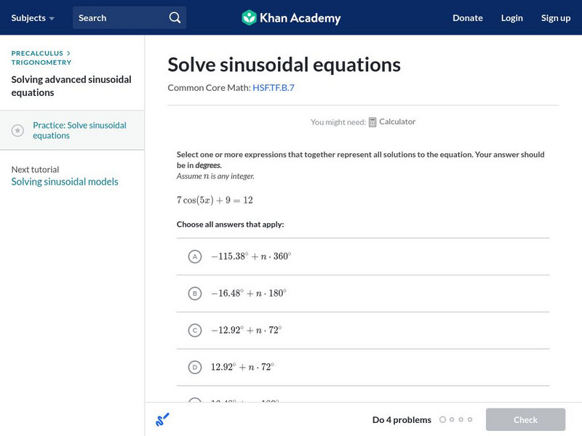
Task: Select answer choice D
Action: [194, 368]
